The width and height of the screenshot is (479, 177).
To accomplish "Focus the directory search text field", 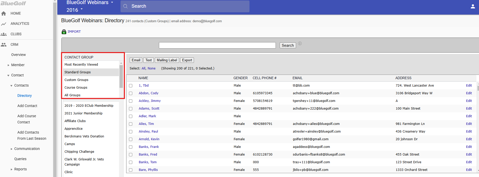I will point(217,45).
